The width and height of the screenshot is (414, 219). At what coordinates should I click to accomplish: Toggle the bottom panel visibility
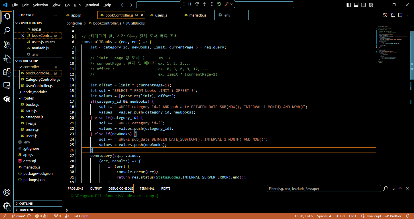[356, 5]
